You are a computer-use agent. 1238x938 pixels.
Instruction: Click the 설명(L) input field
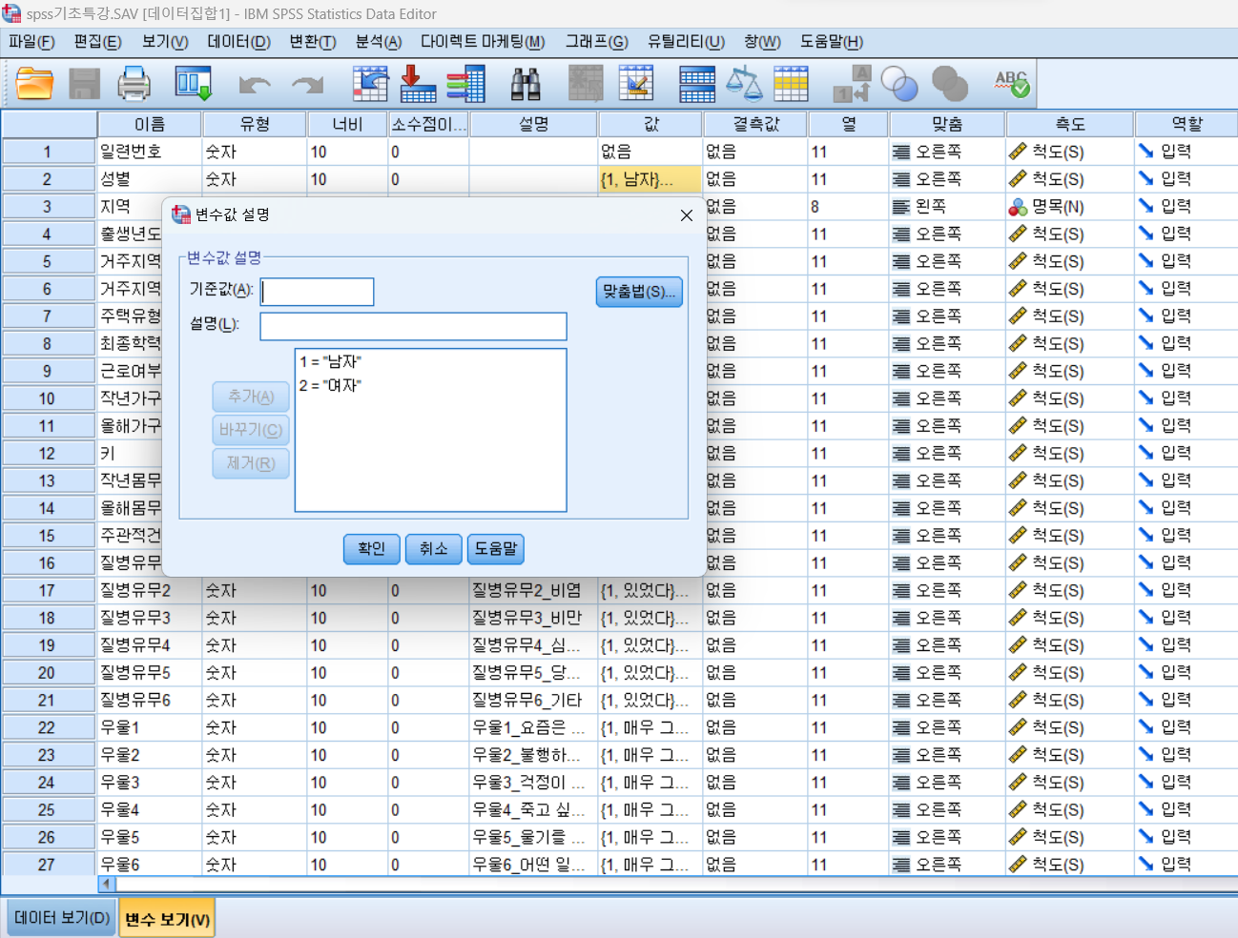coord(413,326)
